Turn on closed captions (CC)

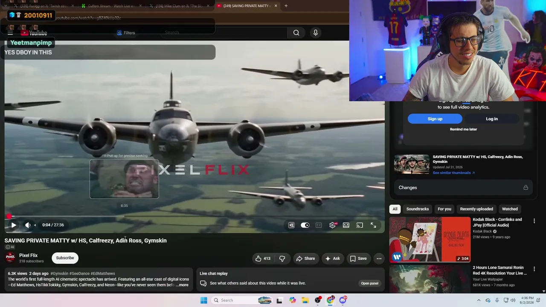pos(319,225)
